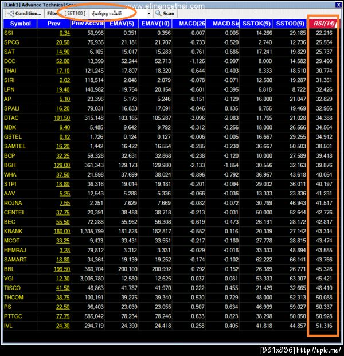The width and height of the screenshot is (344, 356).
Task: Select the GSTEL symbol
Action: click(x=13, y=137)
